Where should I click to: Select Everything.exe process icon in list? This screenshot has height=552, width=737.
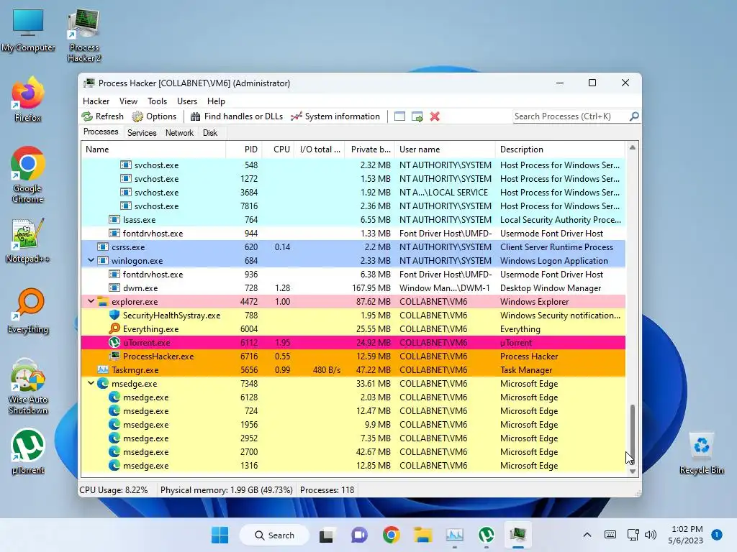pos(114,329)
